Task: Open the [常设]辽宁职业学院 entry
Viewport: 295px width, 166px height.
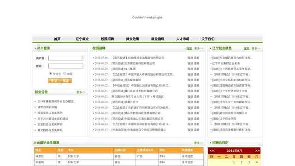Action: click(224, 119)
